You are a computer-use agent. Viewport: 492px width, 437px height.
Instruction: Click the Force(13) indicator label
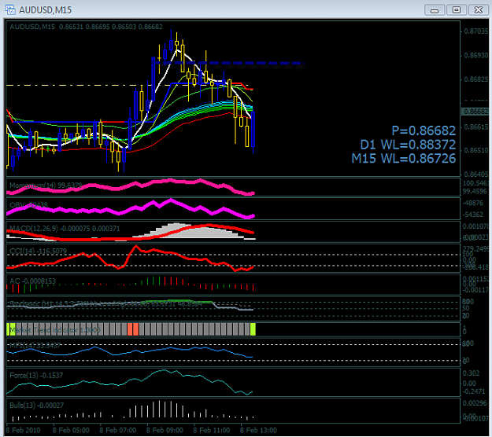click(36, 375)
